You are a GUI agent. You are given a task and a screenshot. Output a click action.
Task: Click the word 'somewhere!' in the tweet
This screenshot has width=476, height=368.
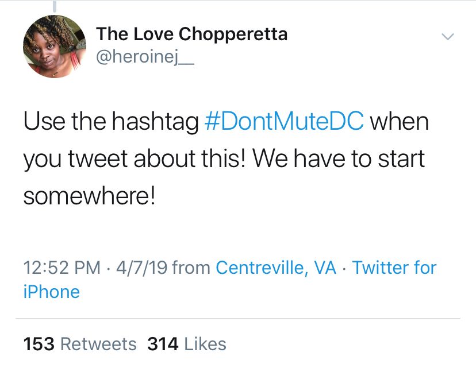[x=89, y=196]
